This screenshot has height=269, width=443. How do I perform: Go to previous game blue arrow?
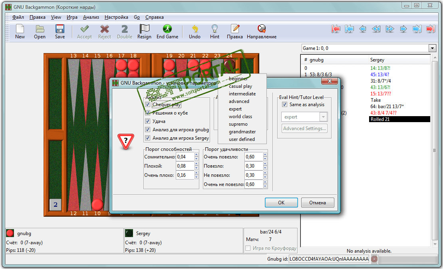tap(349, 29)
